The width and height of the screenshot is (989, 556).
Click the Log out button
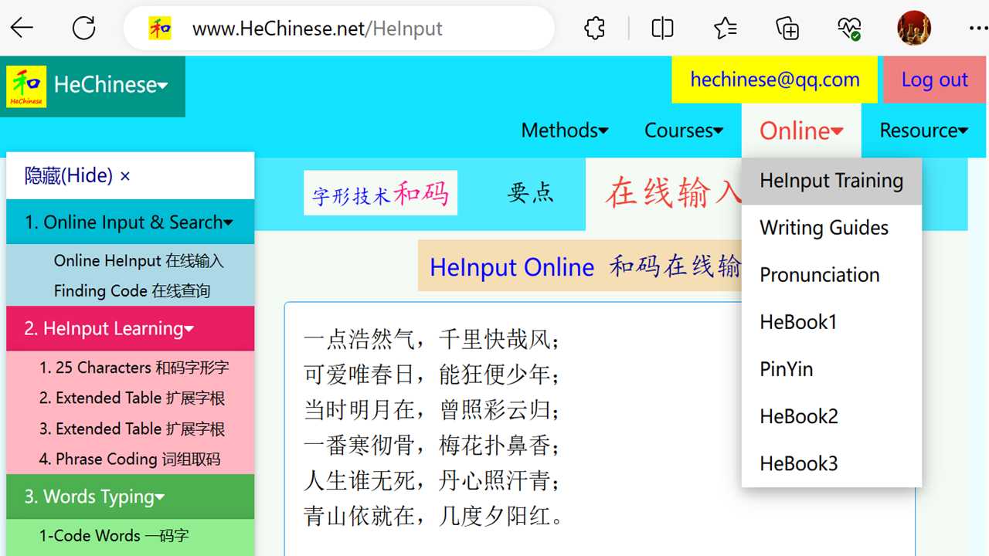[934, 79]
